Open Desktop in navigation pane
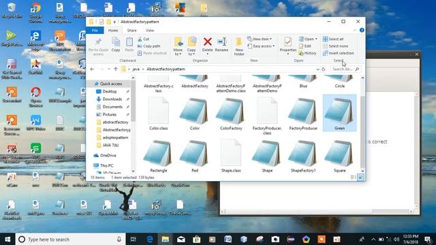 pos(110,91)
